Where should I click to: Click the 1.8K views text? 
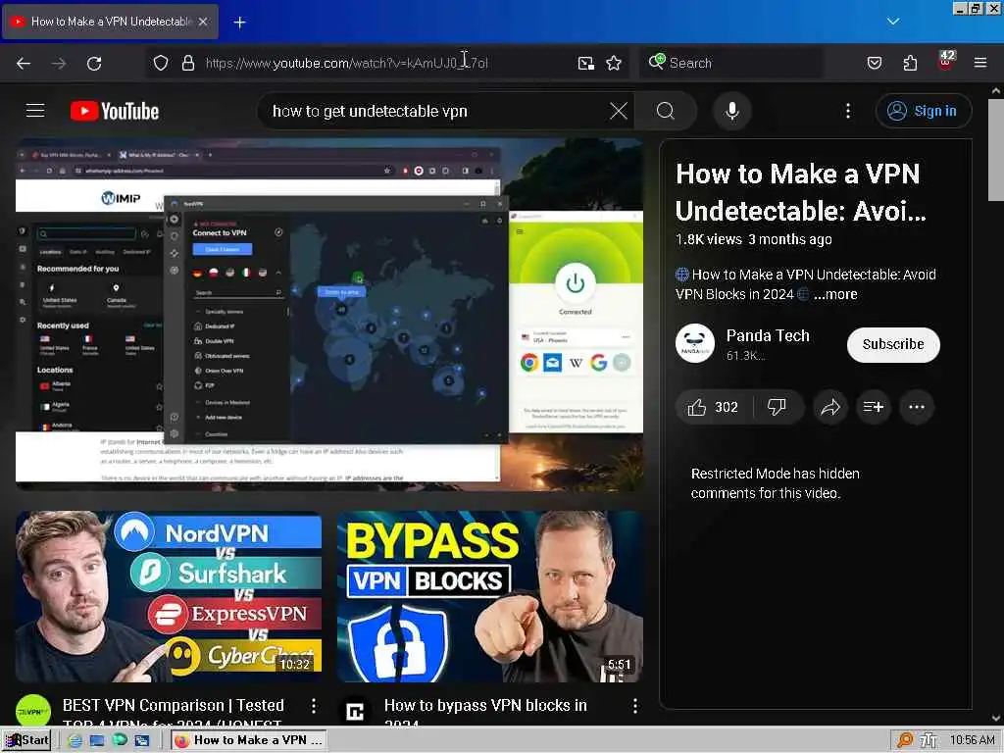(708, 239)
